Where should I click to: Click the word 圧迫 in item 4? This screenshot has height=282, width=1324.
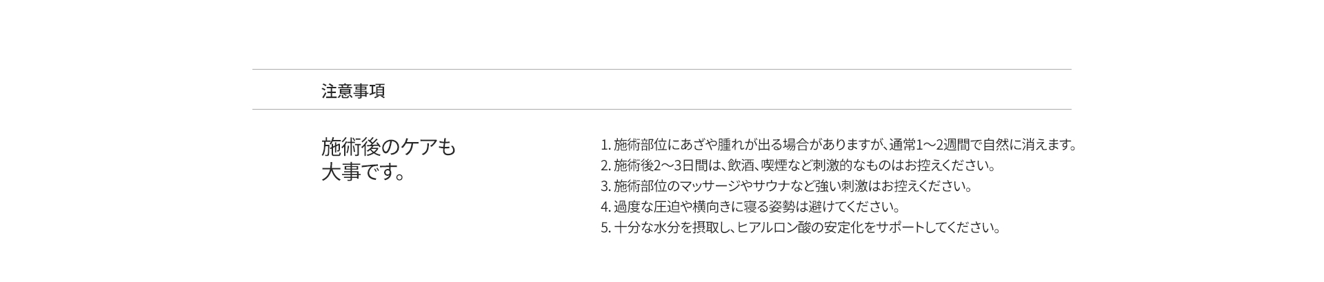[x=668, y=207]
